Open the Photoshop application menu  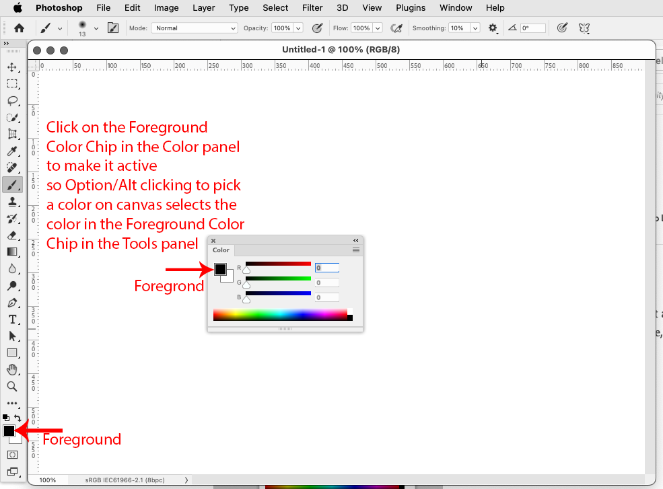(59, 7)
